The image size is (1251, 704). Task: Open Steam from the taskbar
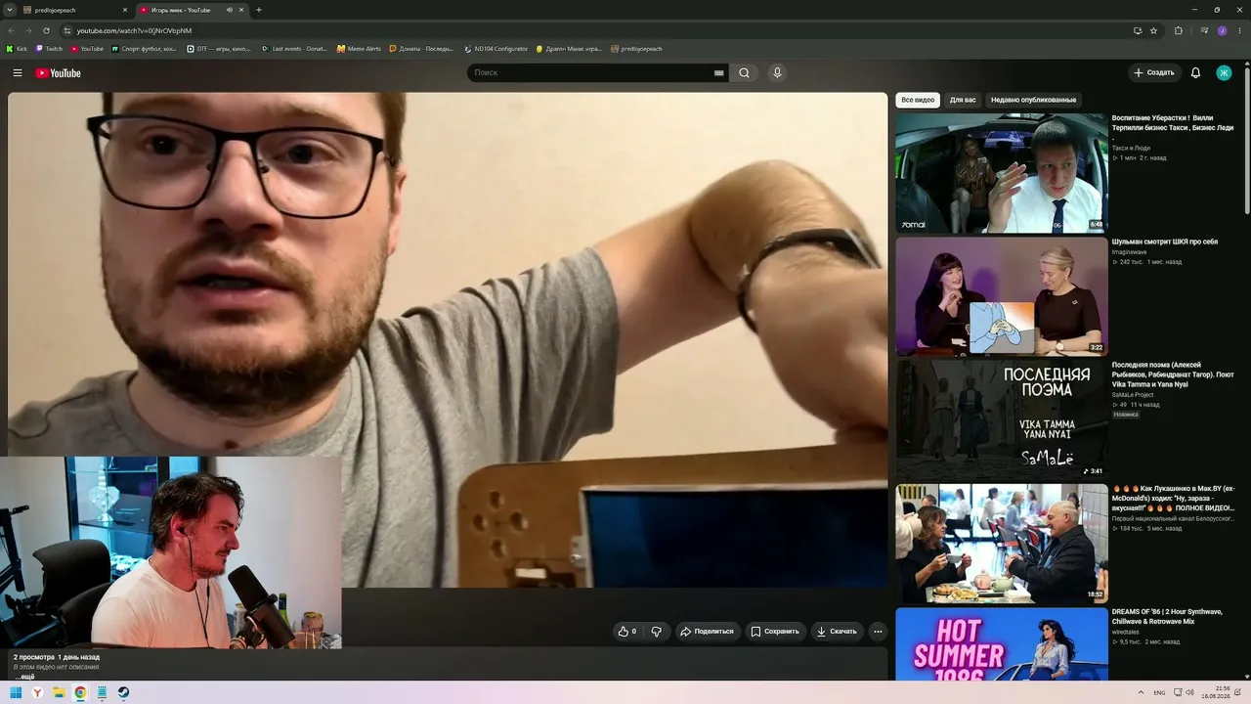click(x=123, y=692)
